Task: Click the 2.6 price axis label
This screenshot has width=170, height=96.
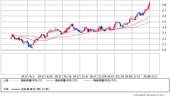Action: click(164, 16)
